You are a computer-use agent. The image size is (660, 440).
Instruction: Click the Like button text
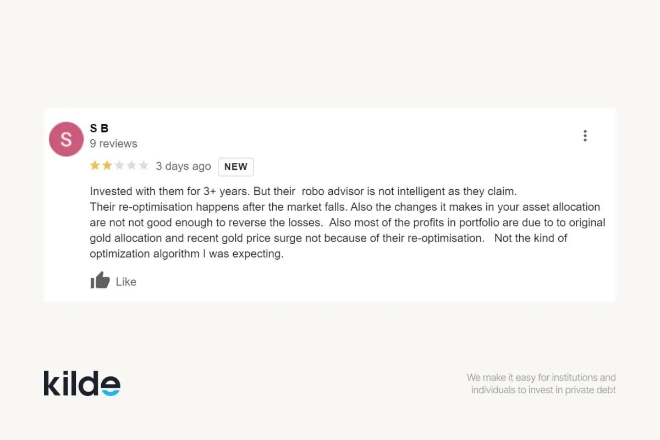pos(127,282)
